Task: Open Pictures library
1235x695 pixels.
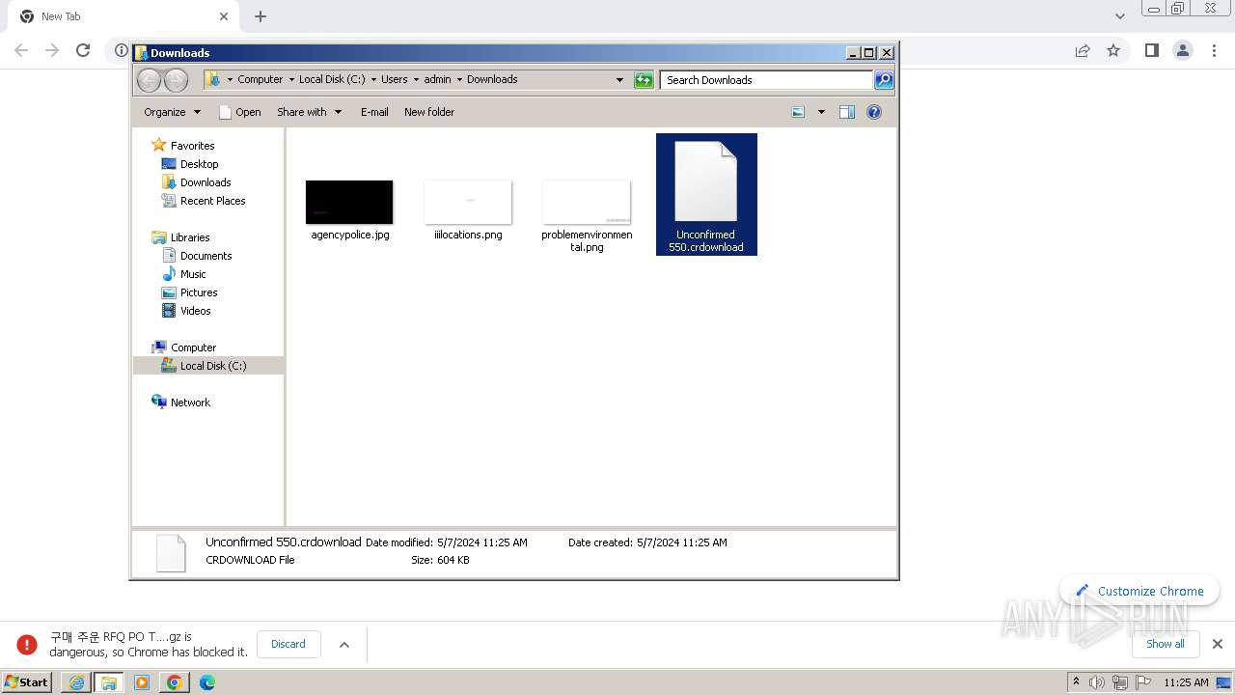Action: click(x=199, y=292)
